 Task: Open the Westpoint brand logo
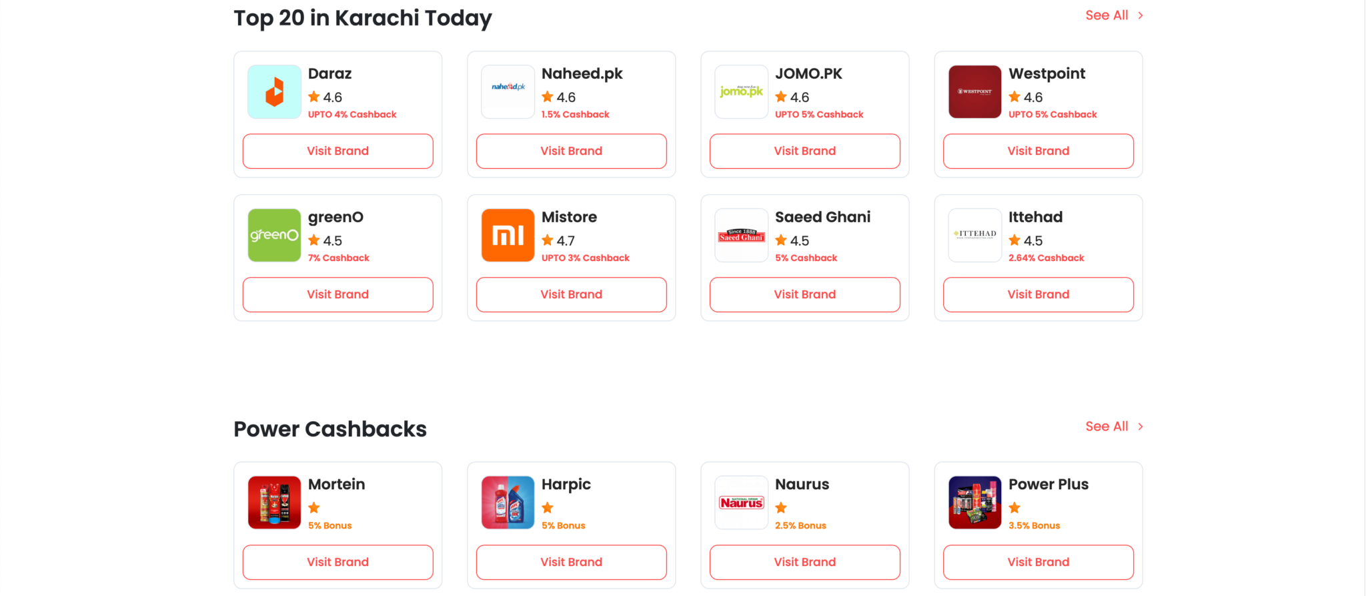tap(974, 91)
